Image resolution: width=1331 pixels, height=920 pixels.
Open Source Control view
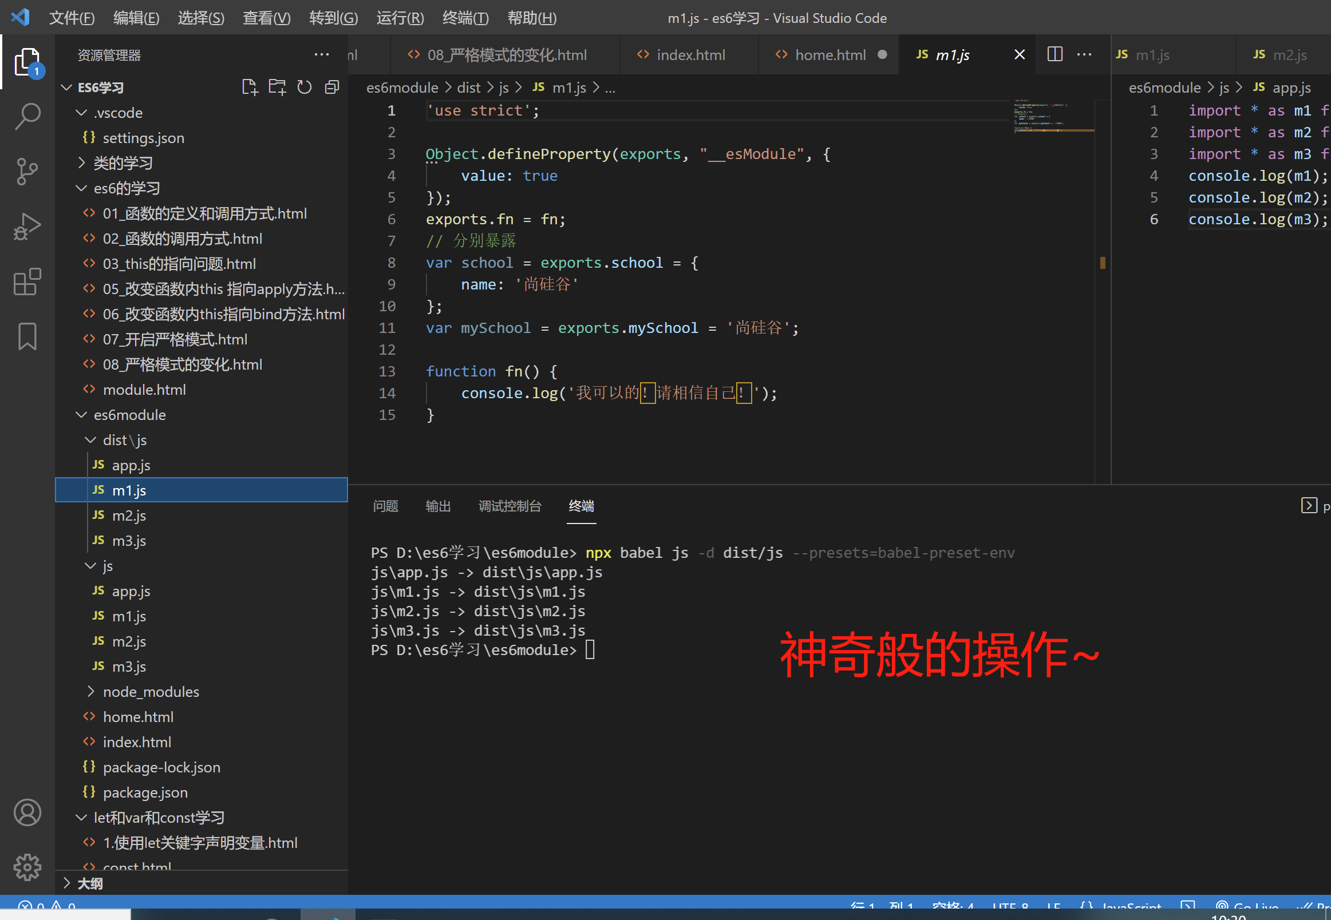(27, 171)
